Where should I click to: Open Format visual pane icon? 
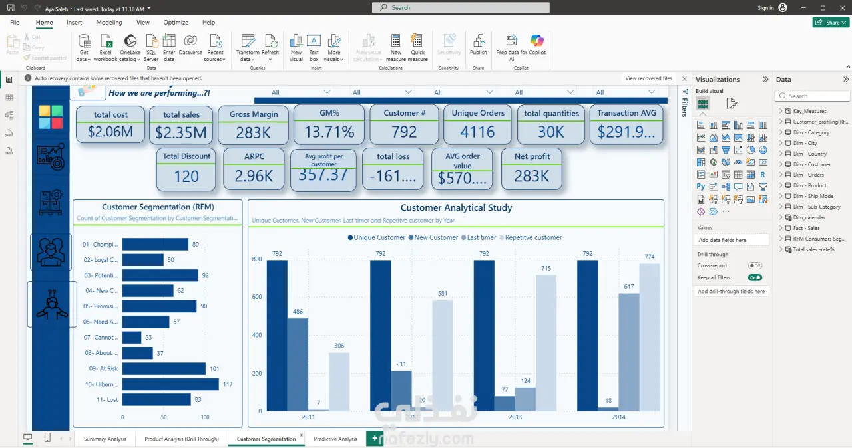pyautogui.click(x=732, y=103)
